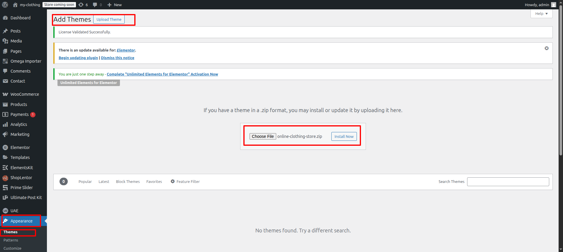Click the Choose File button
This screenshot has width=563, height=252.
pos(262,136)
